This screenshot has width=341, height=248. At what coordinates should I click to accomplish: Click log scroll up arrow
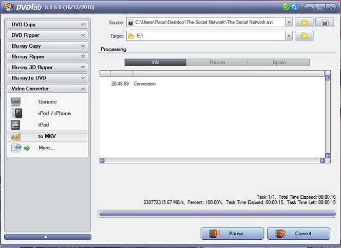point(328,78)
